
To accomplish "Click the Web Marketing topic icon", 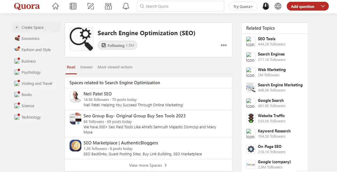I will (250, 72).
